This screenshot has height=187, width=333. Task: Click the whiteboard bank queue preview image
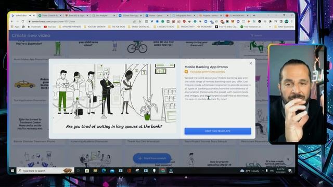114,98
